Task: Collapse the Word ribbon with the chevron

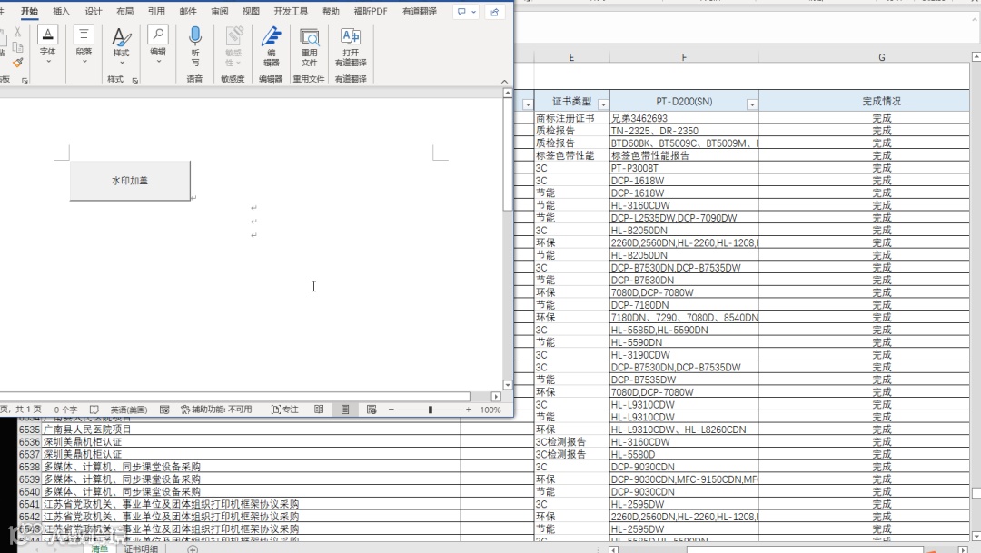Action: pyautogui.click(x=504, y=82)
